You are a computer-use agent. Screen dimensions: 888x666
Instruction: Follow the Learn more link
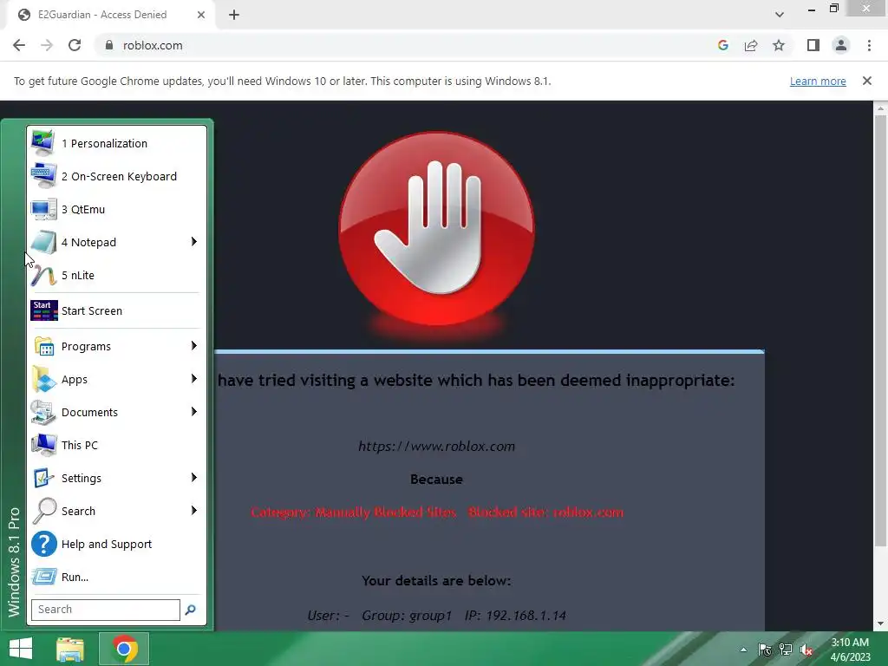tap(818, 81)
